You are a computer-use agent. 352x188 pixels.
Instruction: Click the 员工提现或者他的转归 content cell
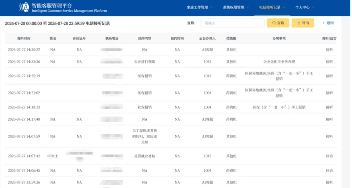point(145,136)
